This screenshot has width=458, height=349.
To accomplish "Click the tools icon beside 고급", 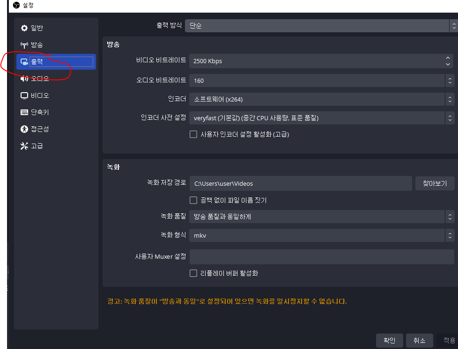I will tap(24, 146).
